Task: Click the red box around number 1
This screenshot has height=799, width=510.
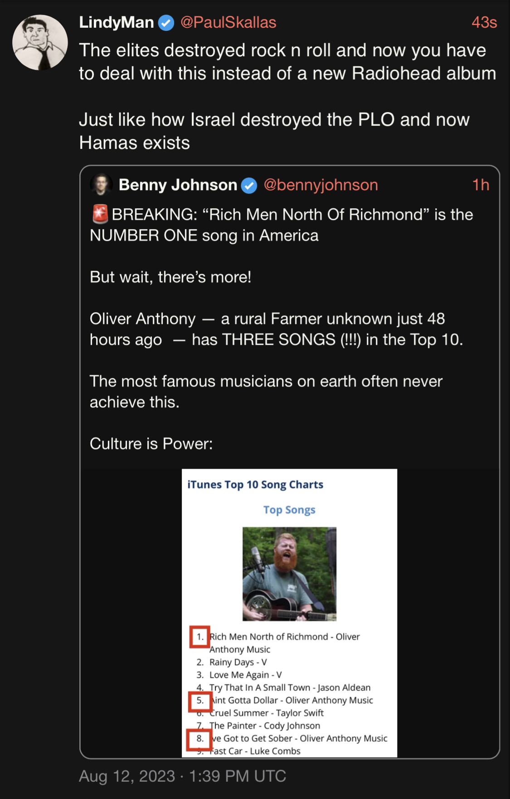Action: (199, 637)
